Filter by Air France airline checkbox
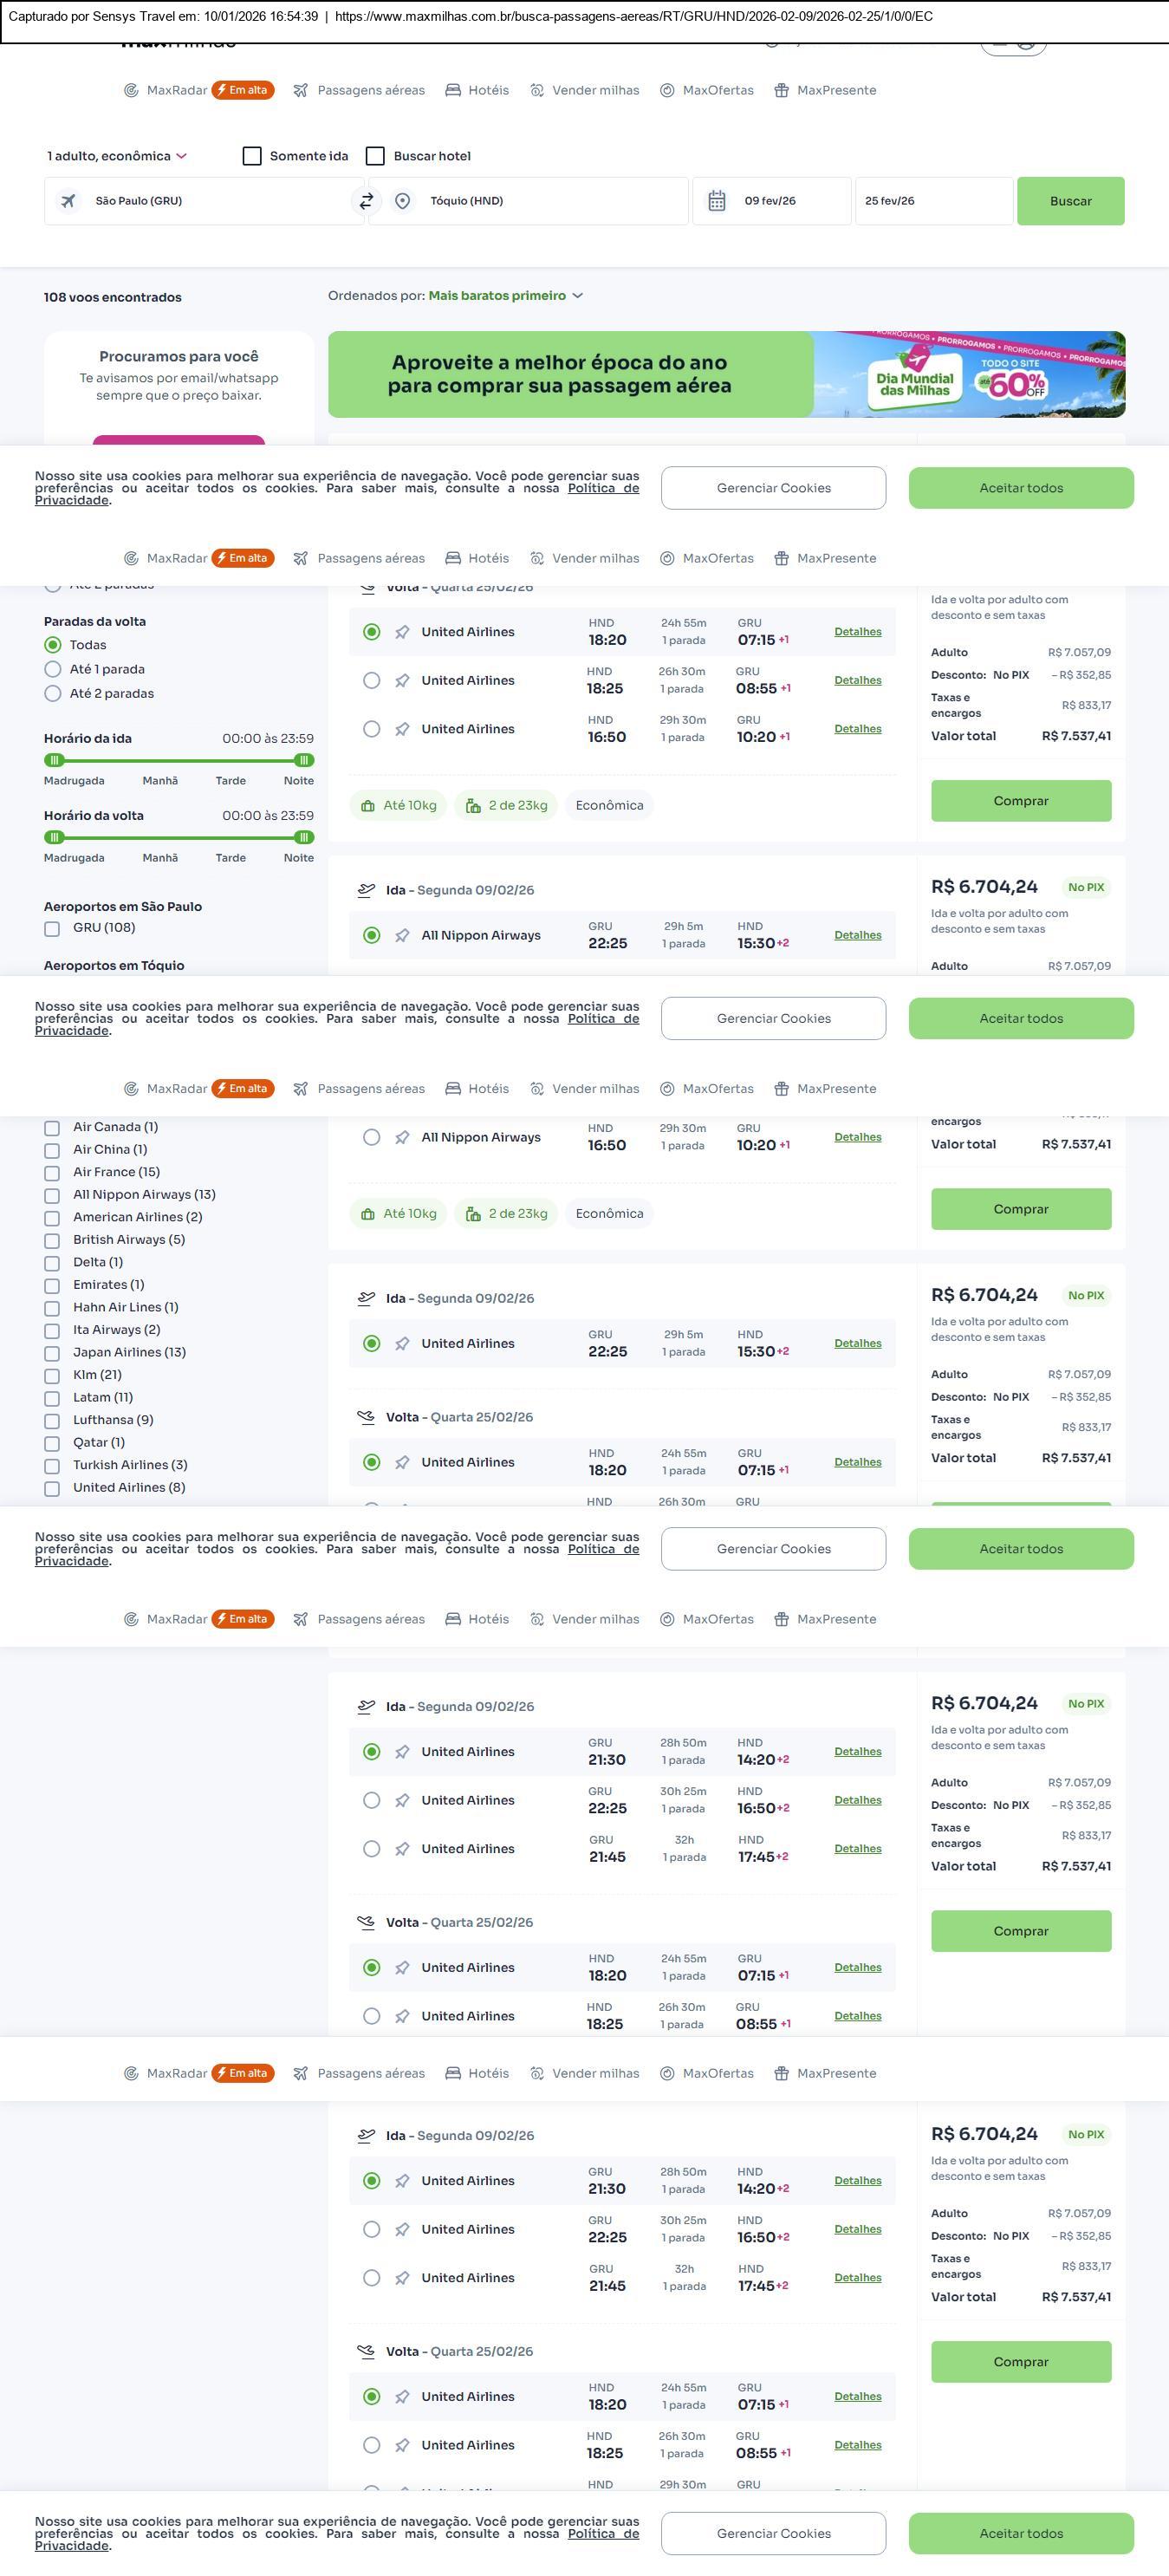The height and width of the screenshot is (2576, 1169). [x=52, y=1173]
